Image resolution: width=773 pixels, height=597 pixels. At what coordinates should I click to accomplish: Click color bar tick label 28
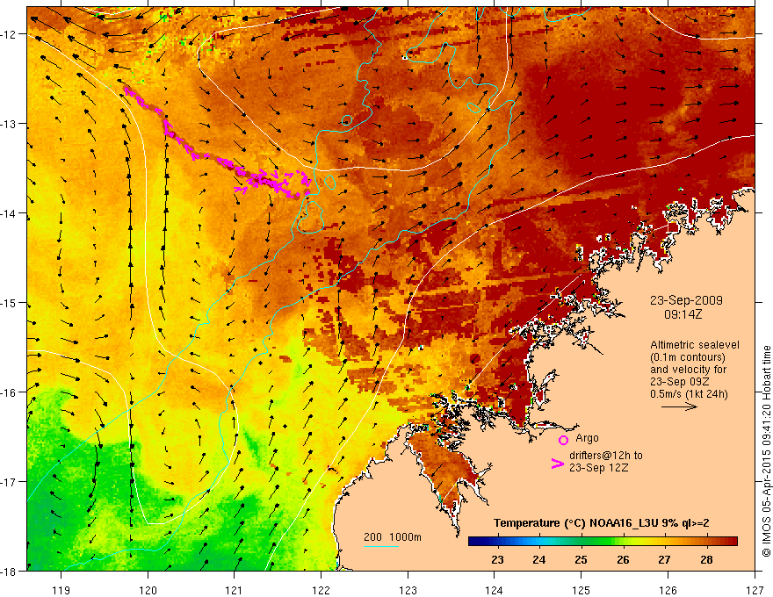[706, 559]
